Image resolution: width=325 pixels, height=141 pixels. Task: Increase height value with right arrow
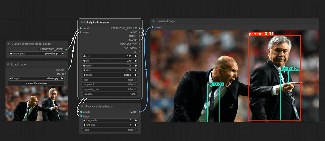tap(136, 65)
